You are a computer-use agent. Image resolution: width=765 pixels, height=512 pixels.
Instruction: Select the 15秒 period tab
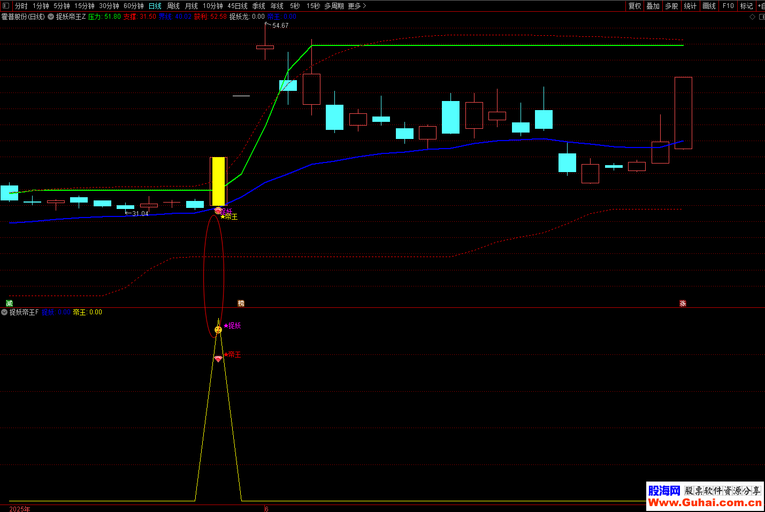(x=313, y=6)
